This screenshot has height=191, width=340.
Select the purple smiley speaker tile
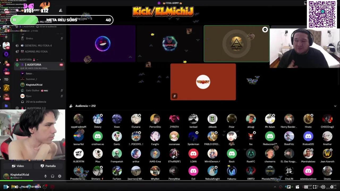103,44
